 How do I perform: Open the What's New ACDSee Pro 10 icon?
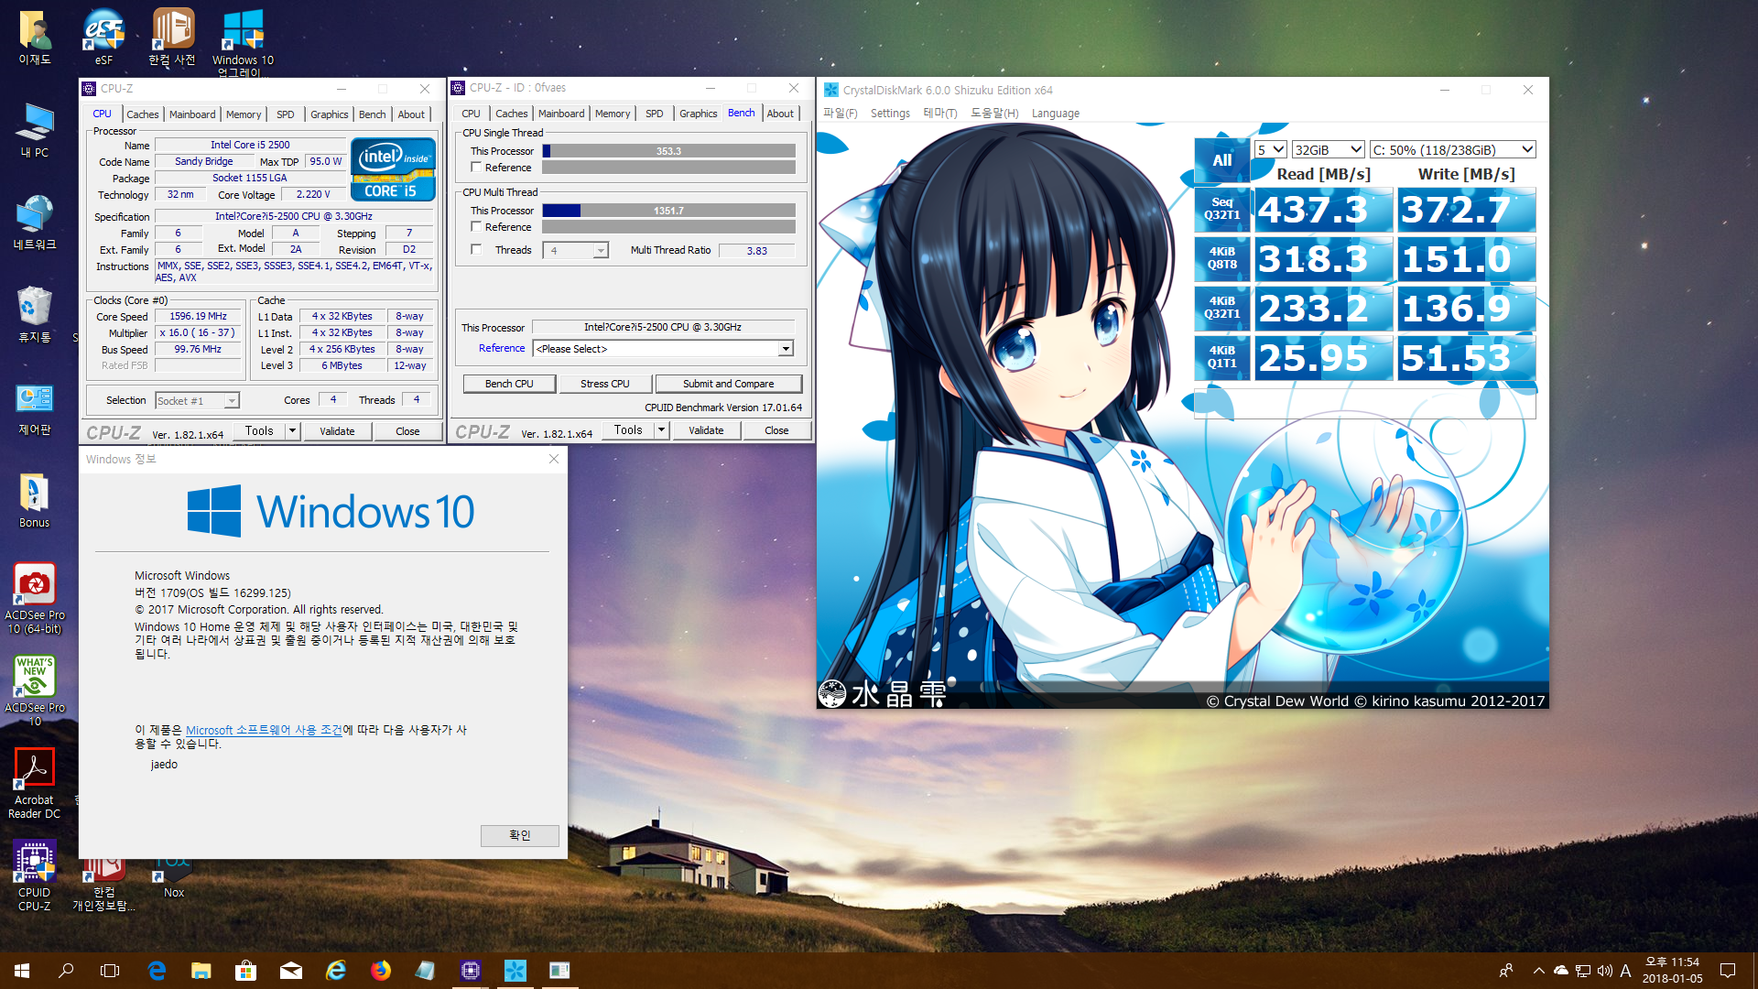click(35, 691)
